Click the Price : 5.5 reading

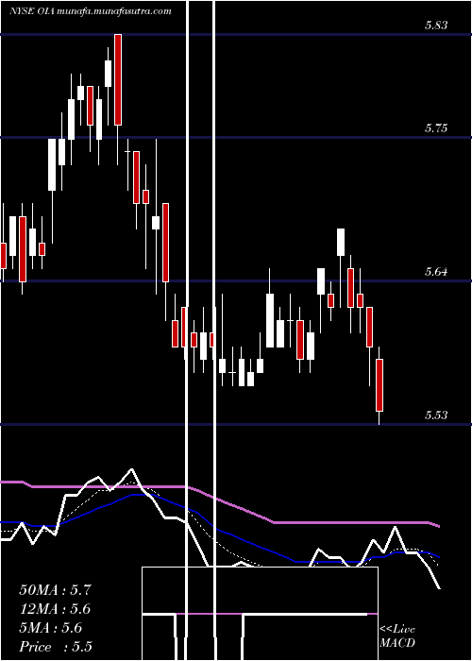pyautogui.click(x=56, y=646)
